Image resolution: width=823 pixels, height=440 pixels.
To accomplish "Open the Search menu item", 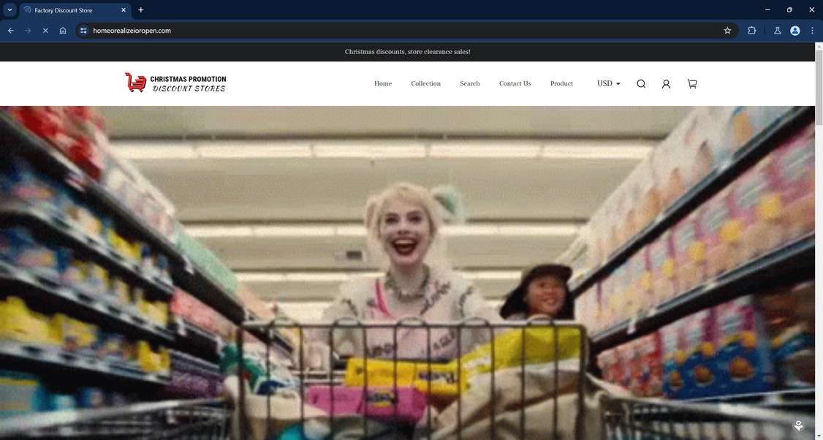I will click(470, 83).
